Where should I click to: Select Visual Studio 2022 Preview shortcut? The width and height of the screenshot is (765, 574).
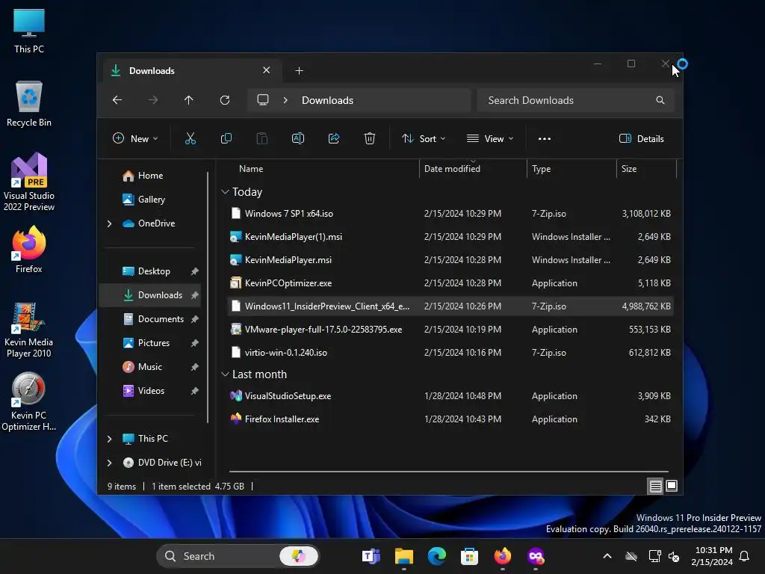[29, 182]
